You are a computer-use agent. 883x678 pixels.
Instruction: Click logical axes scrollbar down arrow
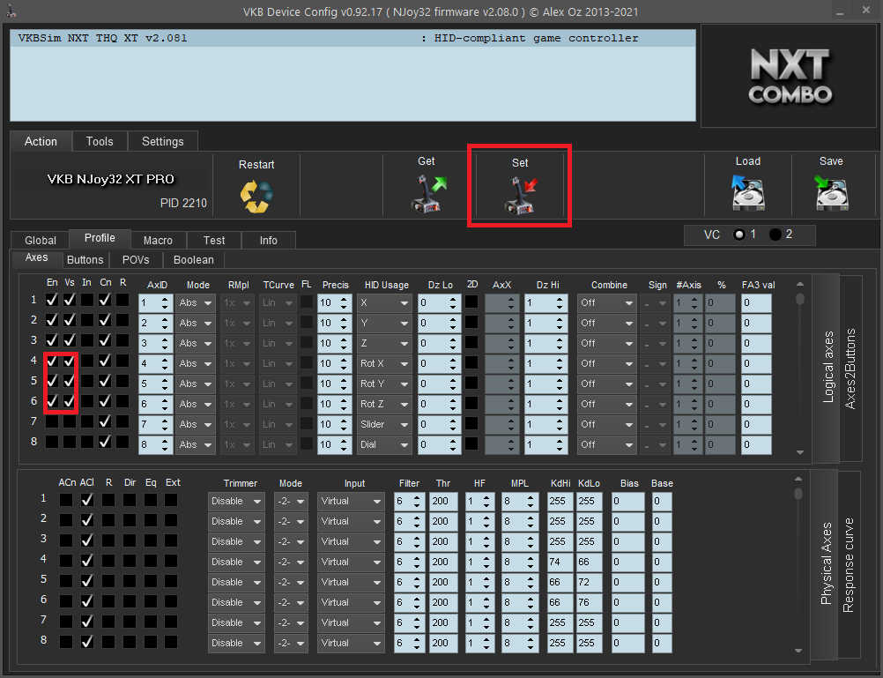799,452
